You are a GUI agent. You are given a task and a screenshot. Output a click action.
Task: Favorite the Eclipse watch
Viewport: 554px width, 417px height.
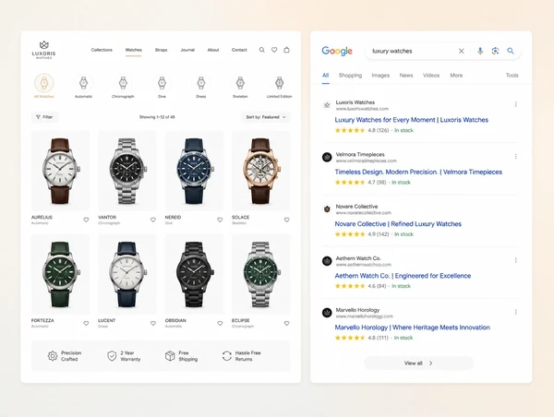click(286, 323)
